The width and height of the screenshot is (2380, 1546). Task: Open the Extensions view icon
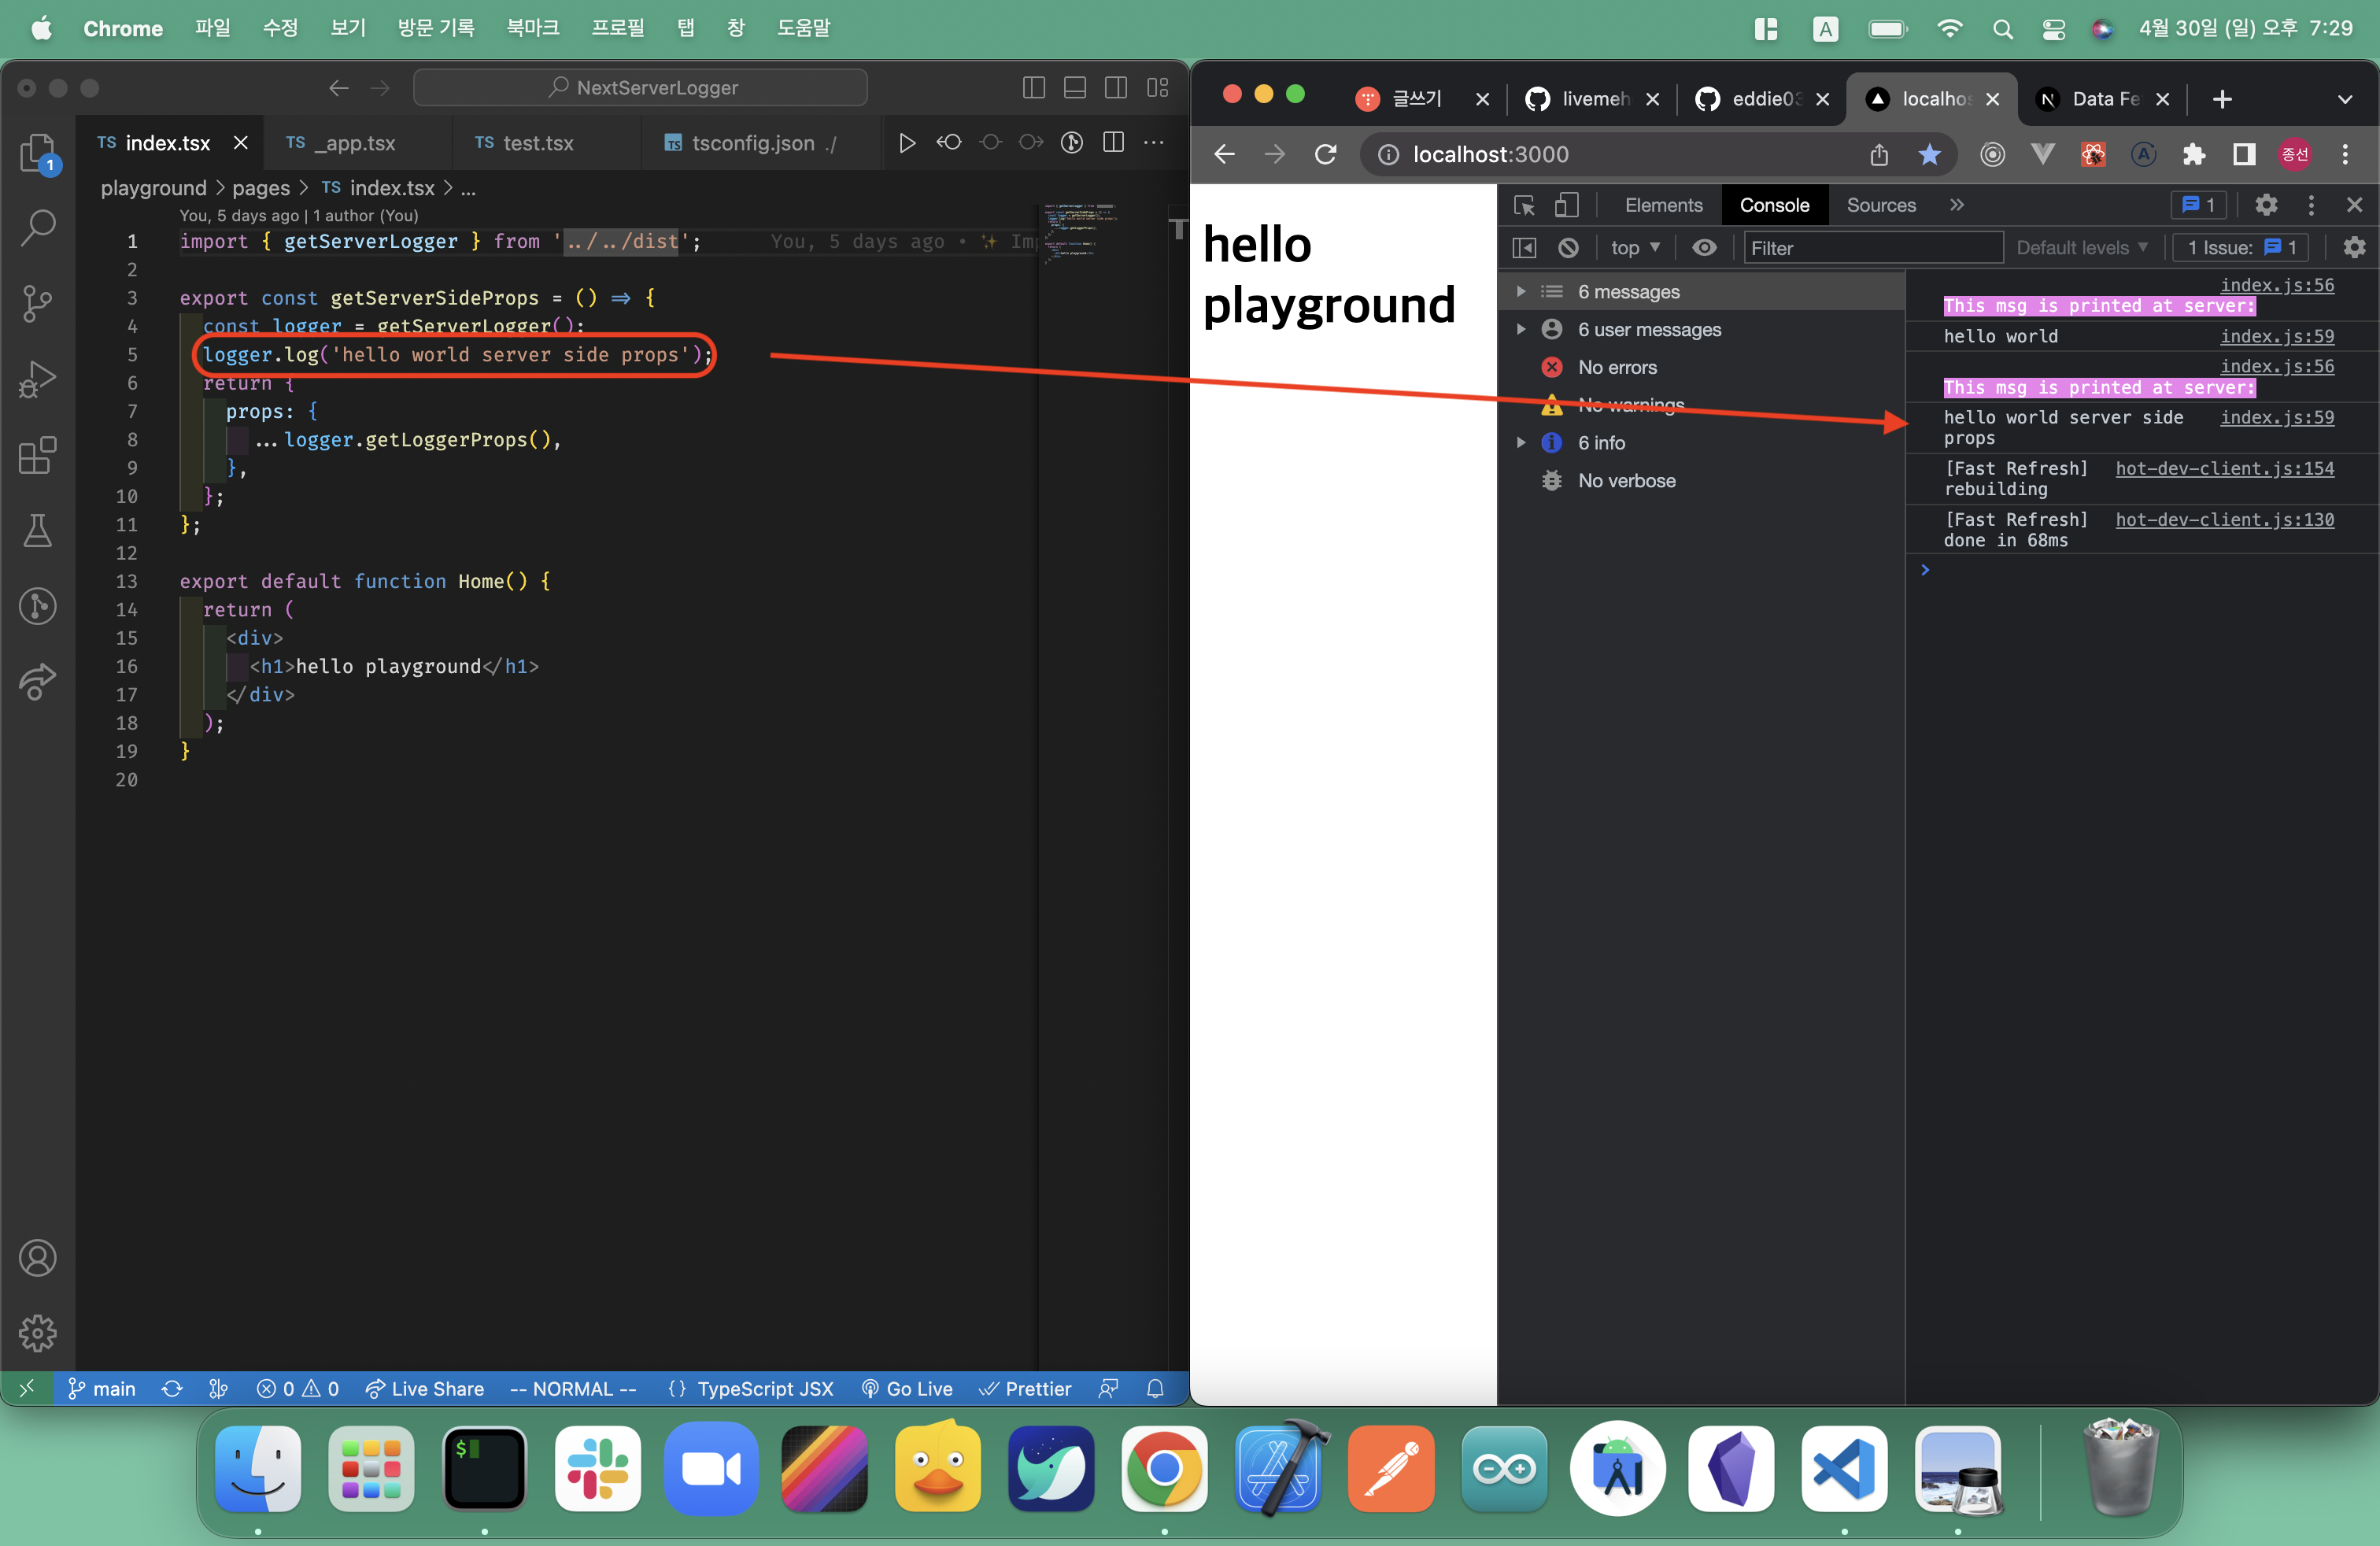37,455
